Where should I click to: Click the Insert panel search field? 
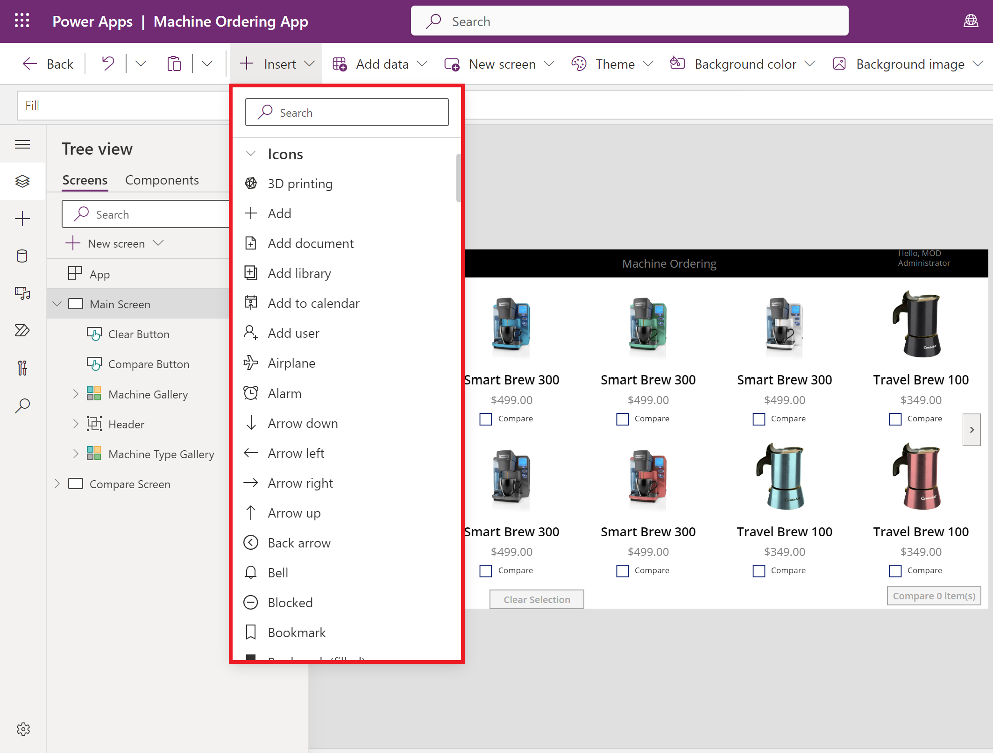[x=347, y=112]
